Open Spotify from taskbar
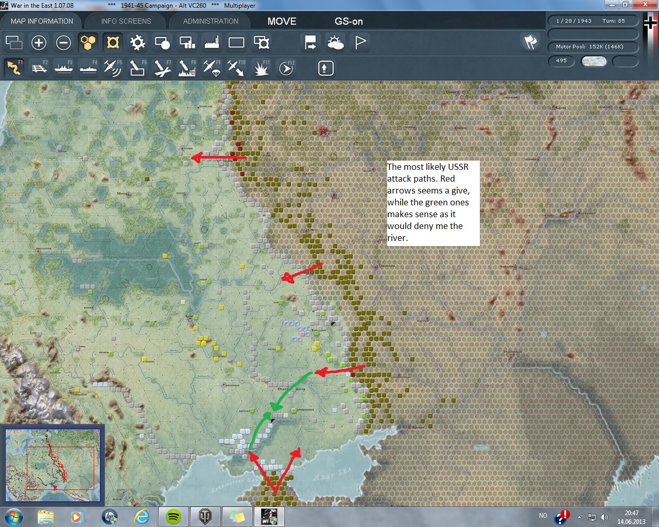Image resolution: width=659 pixels, height=527 pixels. pyautogui.click(x=174, y=516)
